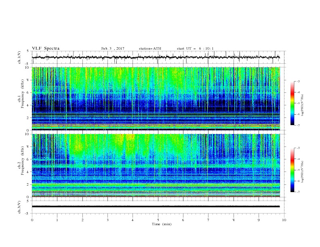Viewport: 320px width, 247px height.
Task: Click the "VLF Spectra" plot title
Action: 46,48
